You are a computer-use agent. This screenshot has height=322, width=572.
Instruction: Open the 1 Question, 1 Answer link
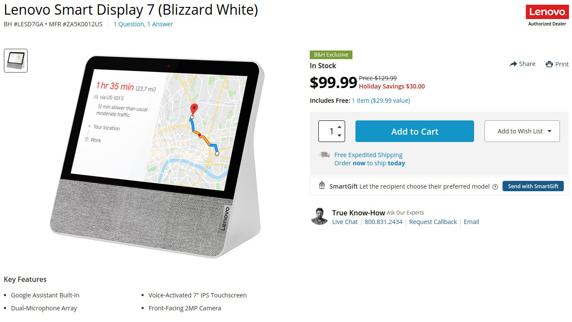(143, 24)
